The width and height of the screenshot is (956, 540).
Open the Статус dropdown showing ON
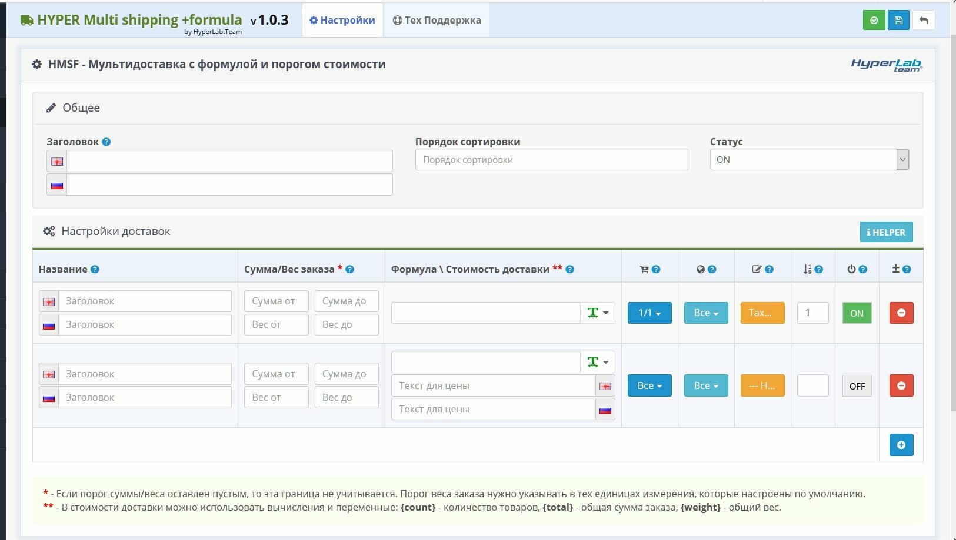(x=809, y=160)
